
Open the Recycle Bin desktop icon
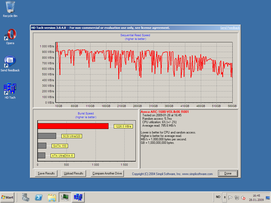click(10, 9)
